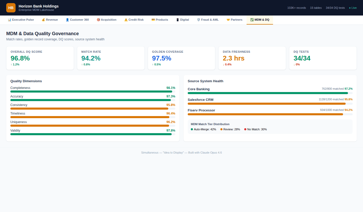Open the Overall DQ Score card
The width and height of the screenshot is (363, 212).
(x=40, y=58)
